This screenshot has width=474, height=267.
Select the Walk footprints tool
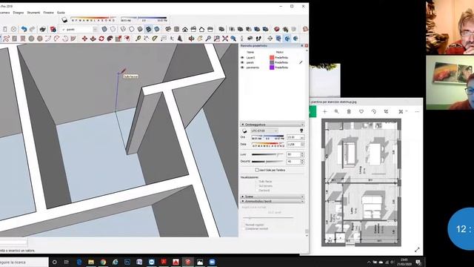258,39
